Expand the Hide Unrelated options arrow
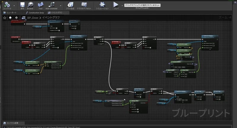 click(x=61, y=6)
